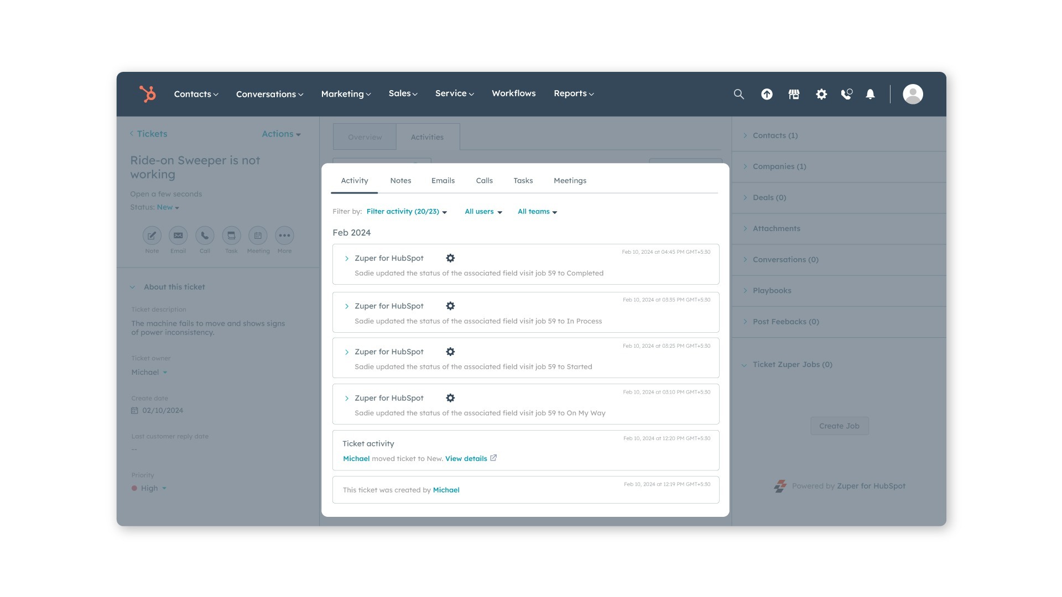Expand the Completed status activity entry
The height and width of the screenshot is (597, 1062).
pyautogui.click(x=347, y=258)
